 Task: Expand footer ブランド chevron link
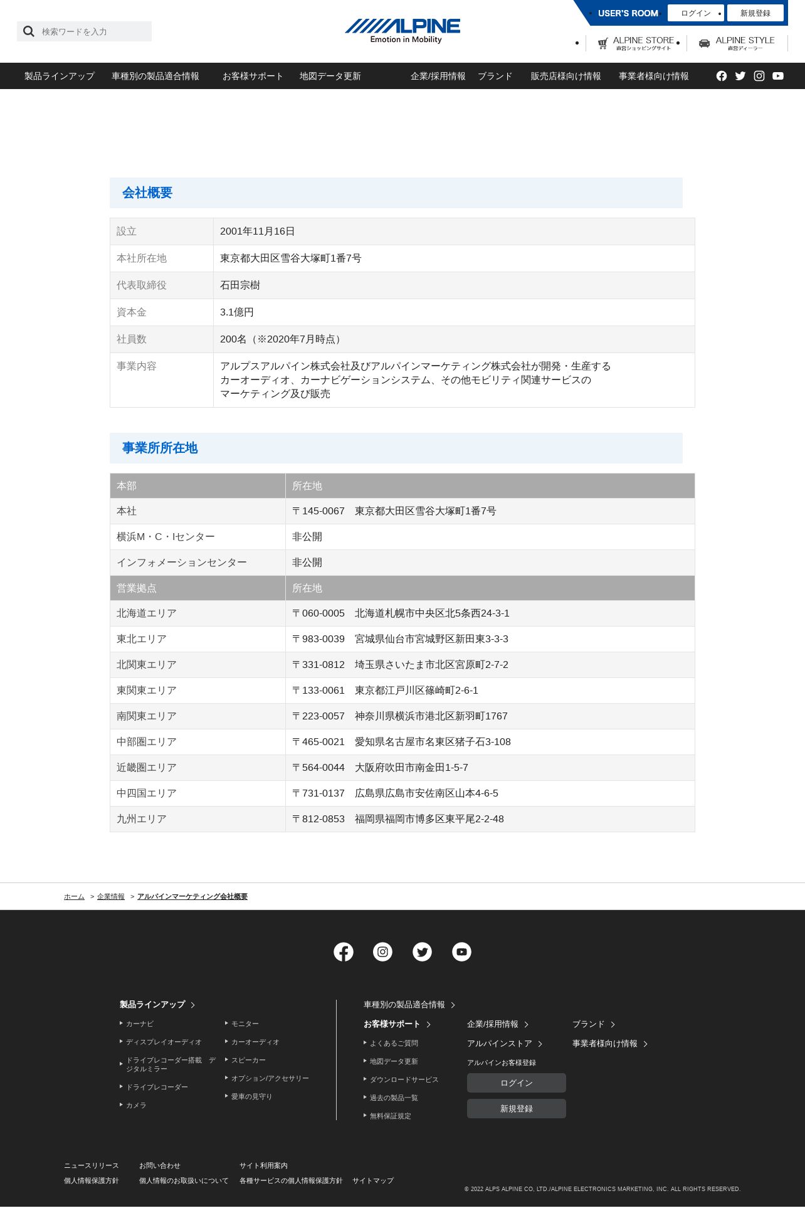pos(594,1024)
